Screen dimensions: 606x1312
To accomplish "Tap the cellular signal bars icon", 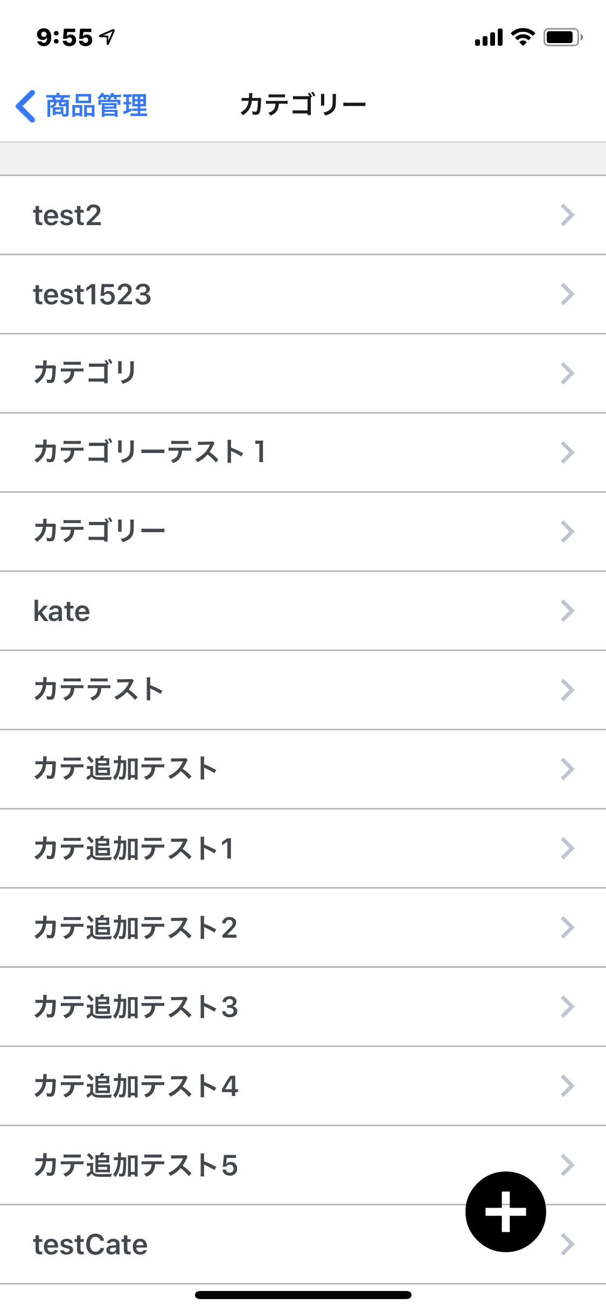I will pyautogui.click(x=489, y=38).
